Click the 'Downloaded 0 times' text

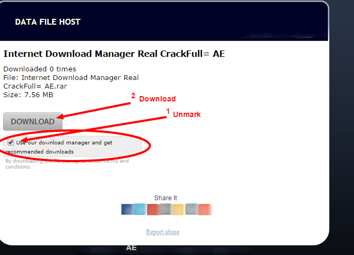pyautogui.click(x=40, y=69)
